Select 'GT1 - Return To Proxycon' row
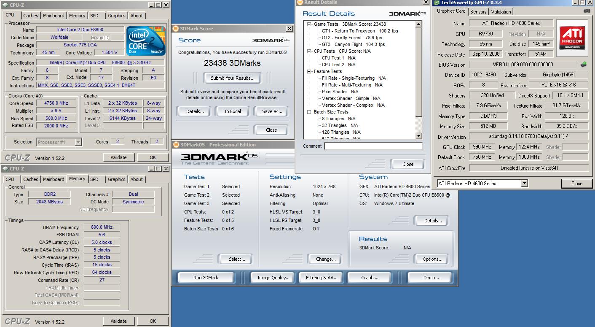 (360, 31)
